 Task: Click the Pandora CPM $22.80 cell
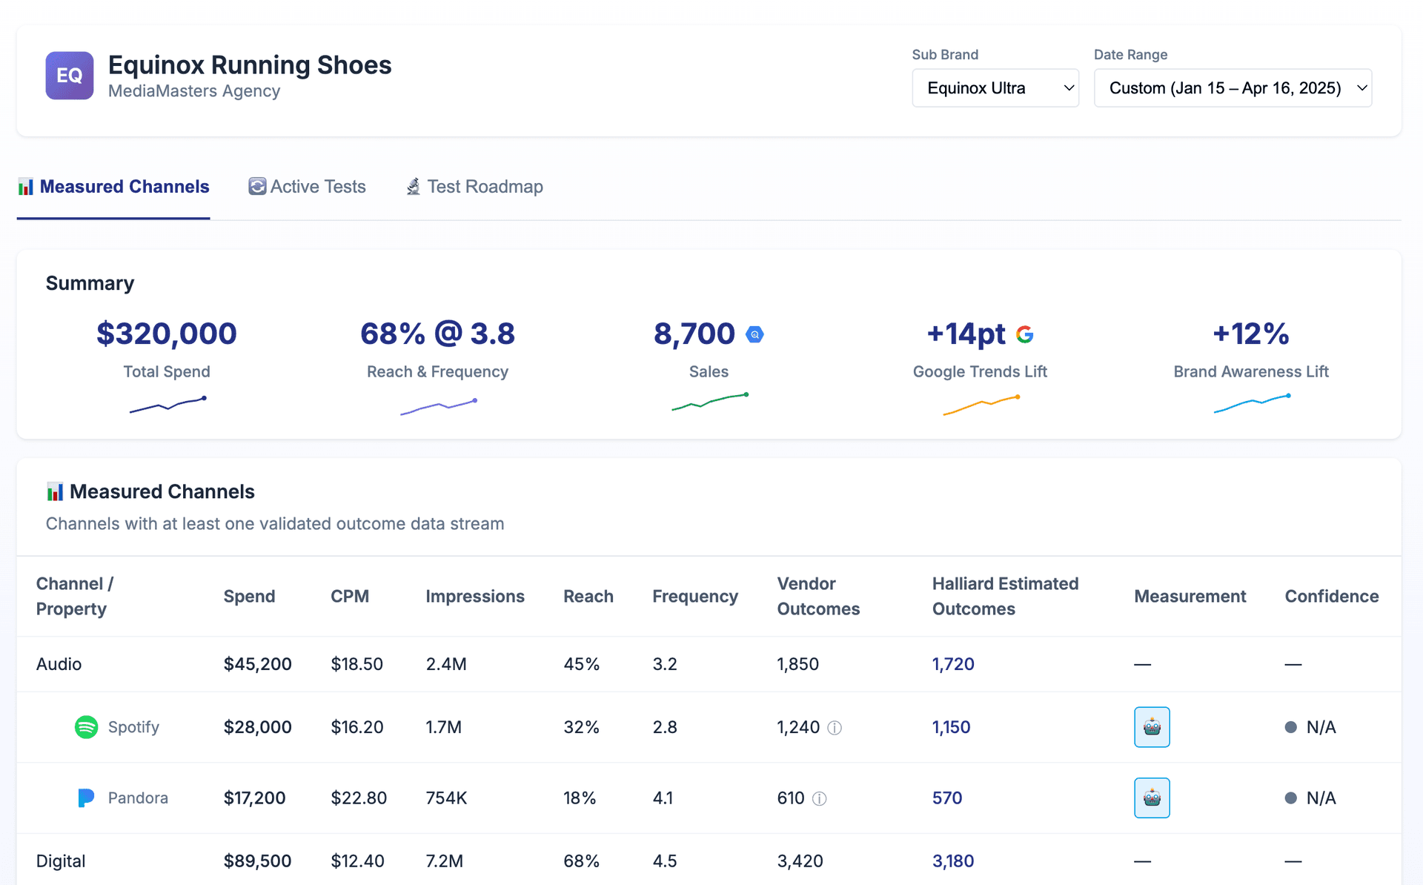coord(359,798)
